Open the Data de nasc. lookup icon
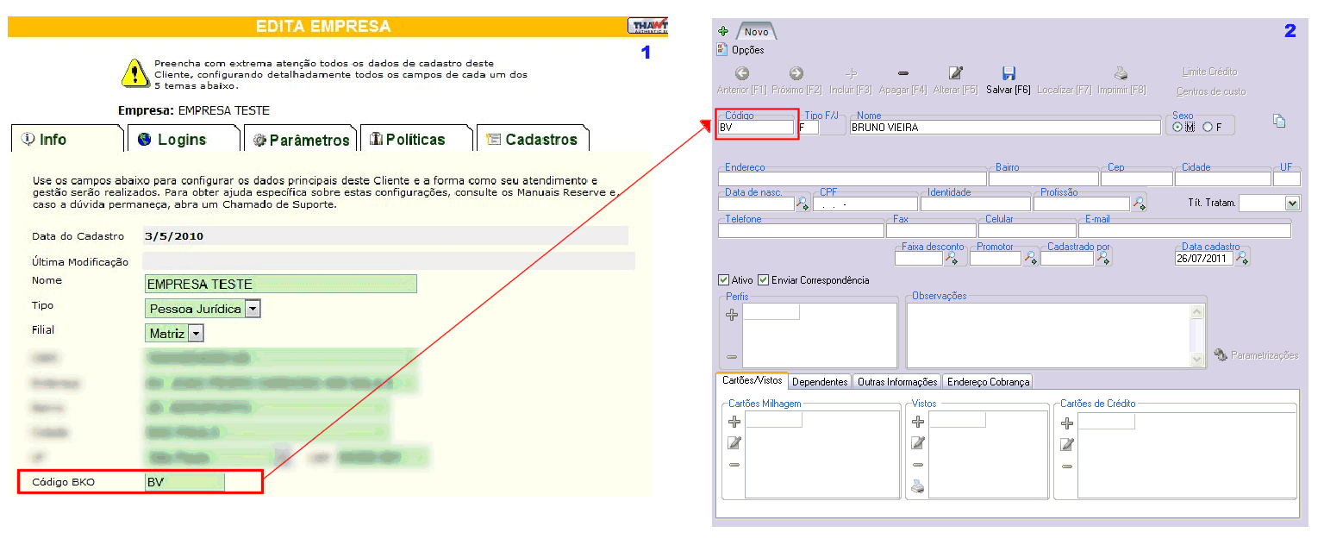The width and height of the screenshot is (1324, 545). tap(803, 204)
